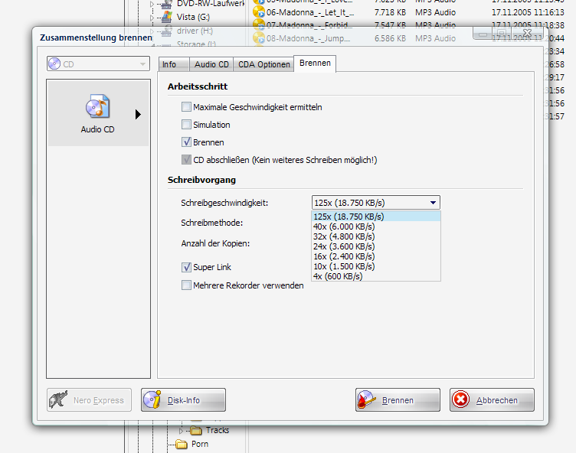Enable Mehrere Rekorder verwenden option
The height and width of the screenshot is (453, 576).
[x=186, y=285]
